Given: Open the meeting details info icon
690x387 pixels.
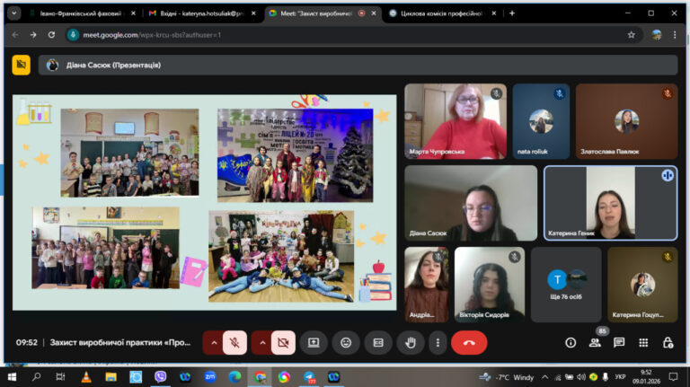Looking at the screenshot, I should (x=571, y=343).
